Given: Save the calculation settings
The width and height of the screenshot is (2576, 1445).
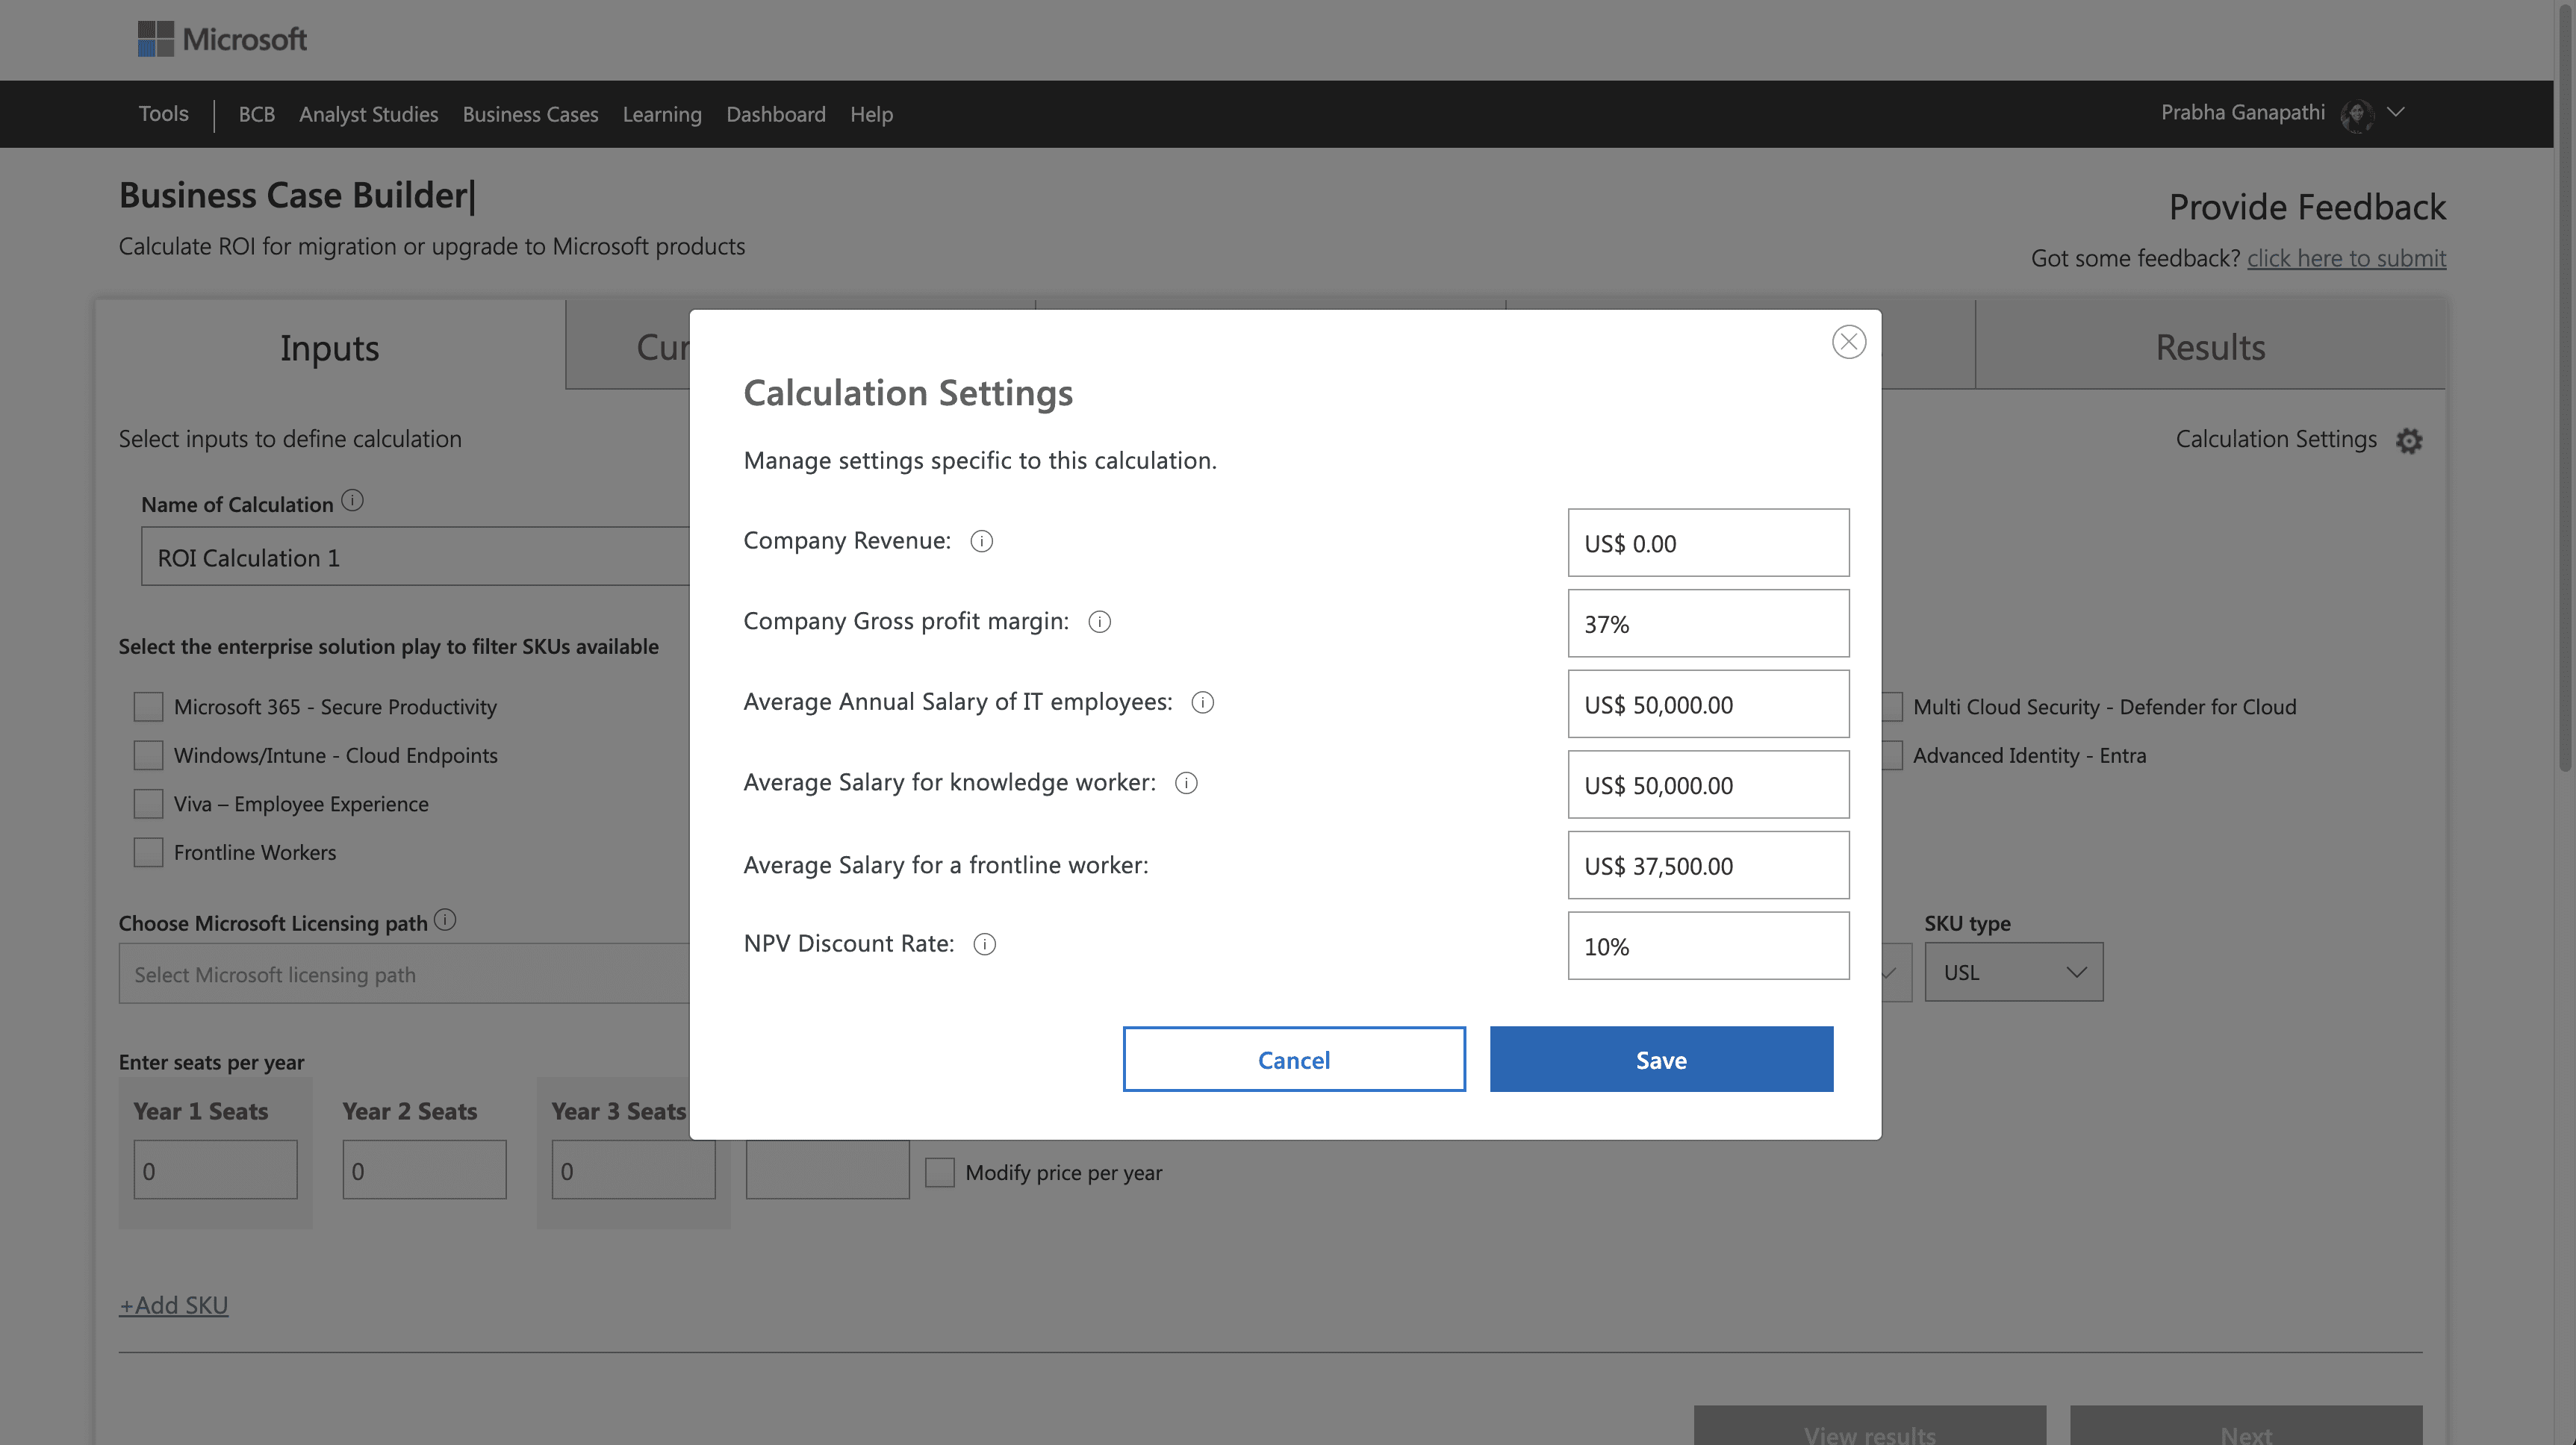Looking at the screenshot, I should [1661, 1059].
